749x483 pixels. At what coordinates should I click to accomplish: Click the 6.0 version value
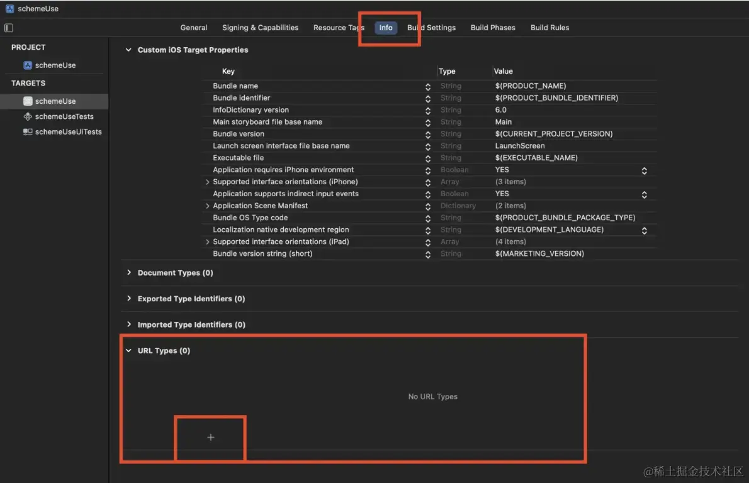coord(500,110)
